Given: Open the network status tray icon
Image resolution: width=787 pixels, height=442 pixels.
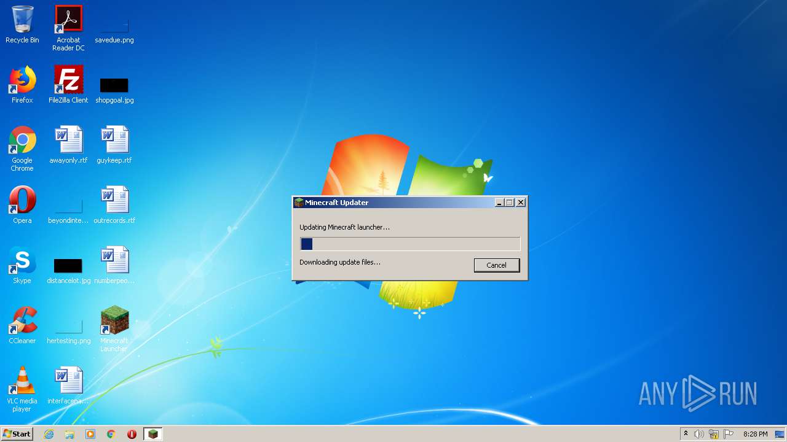Looking at the screenshot, I should tap(714, 434).
